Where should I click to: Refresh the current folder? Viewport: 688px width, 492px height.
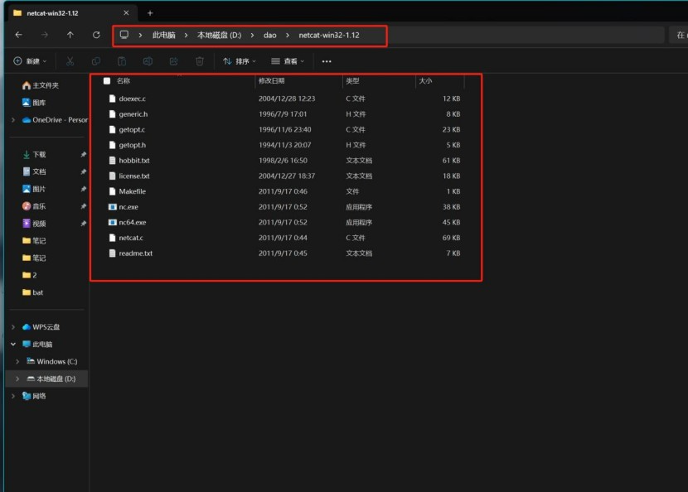pyautogui.click(x=96, y=35)
